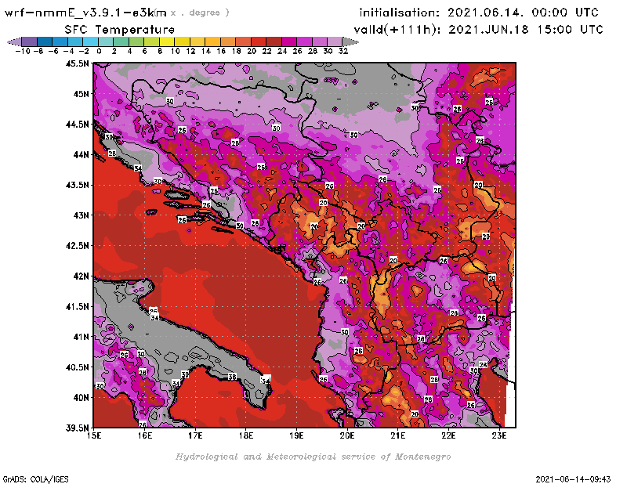Click the red 20 to 22 legend swatch
This screenshot has width=627, height=484.
tap(259, 42)
